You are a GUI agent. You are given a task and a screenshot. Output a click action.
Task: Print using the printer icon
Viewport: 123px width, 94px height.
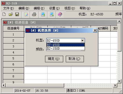34,14
